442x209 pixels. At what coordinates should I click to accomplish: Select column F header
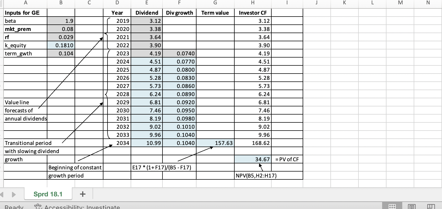point(179,3)
